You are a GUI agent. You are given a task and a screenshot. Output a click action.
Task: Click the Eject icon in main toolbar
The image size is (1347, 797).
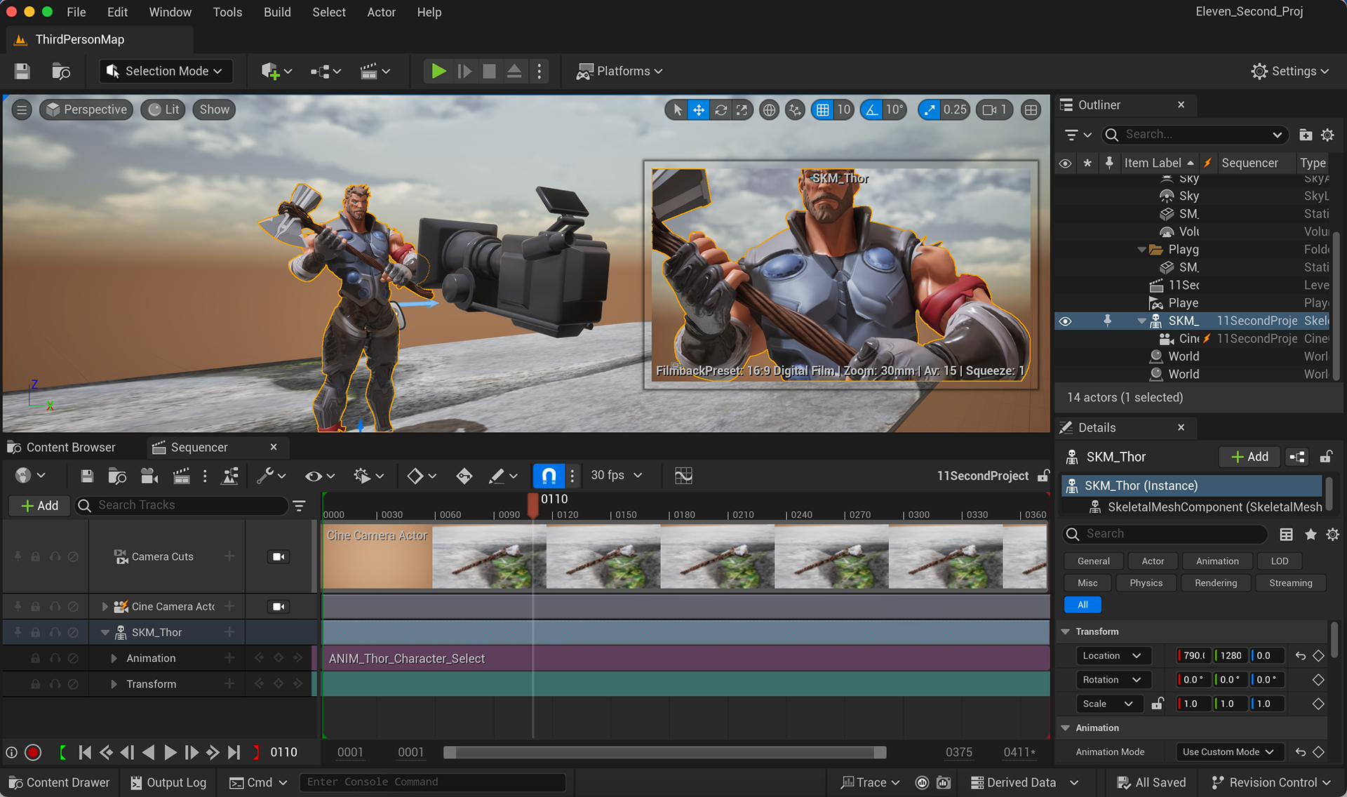click(x=514, y=71)
